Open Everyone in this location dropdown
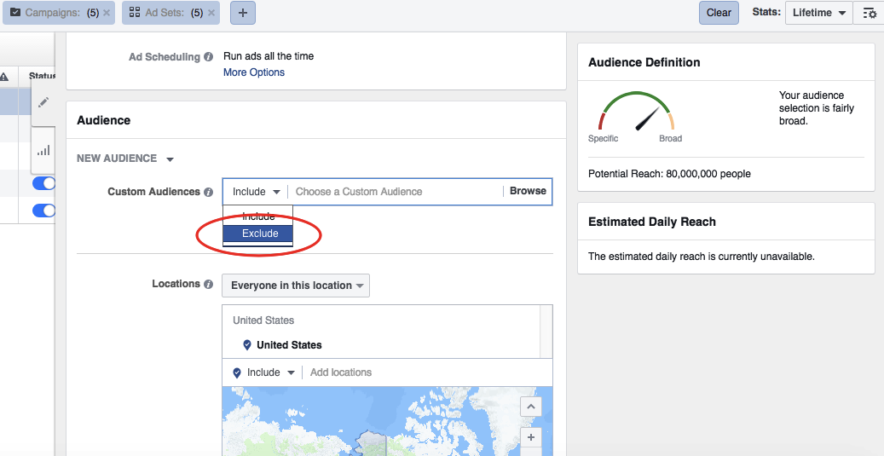Image resolution: width=884 pixels, height=456 pixels. pyautogui.click(x=296, y=286)
